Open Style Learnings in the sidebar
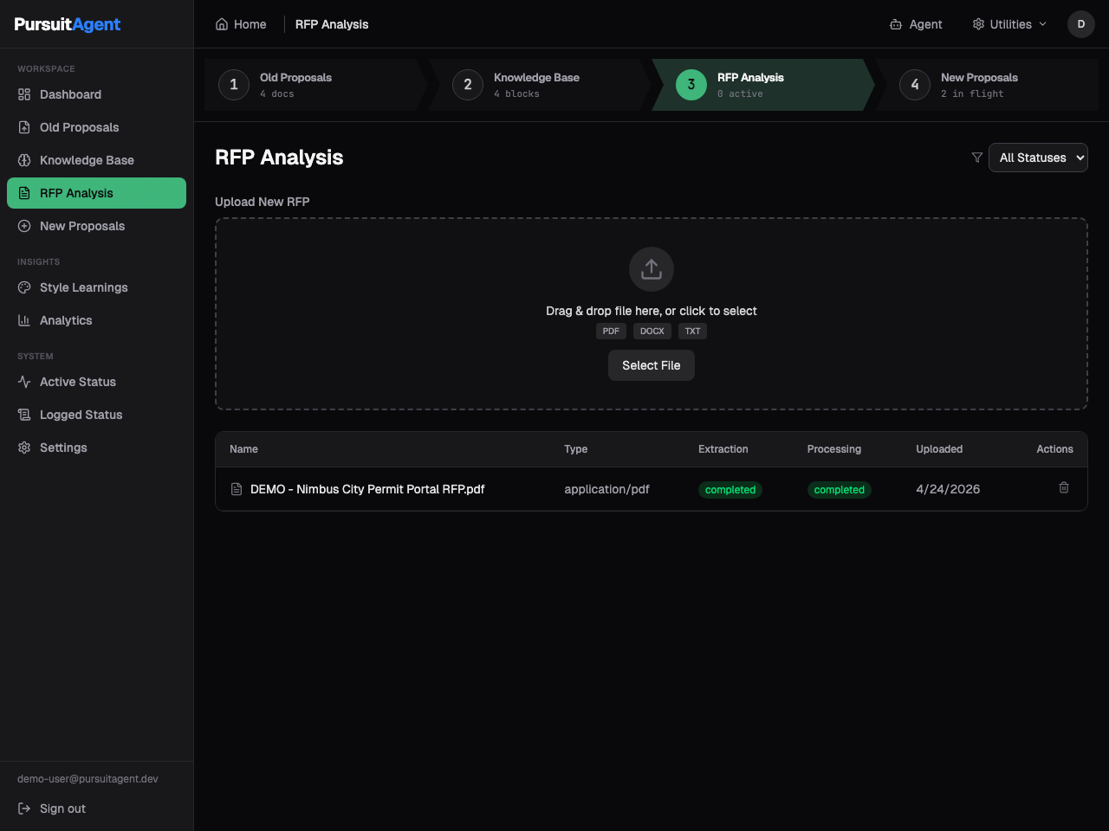This screenshot has height=831, width=1109. pos(96,287)
